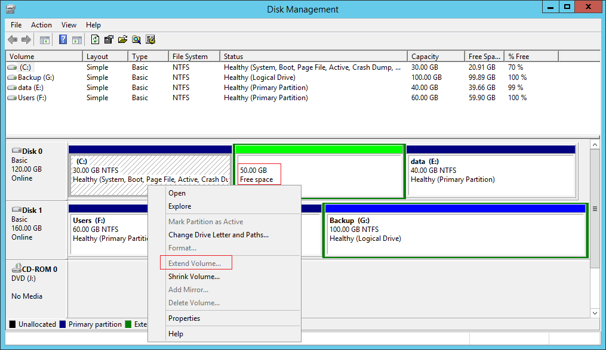
Task: Open the Help menu in the menu bar
Action: coord(93,25)
